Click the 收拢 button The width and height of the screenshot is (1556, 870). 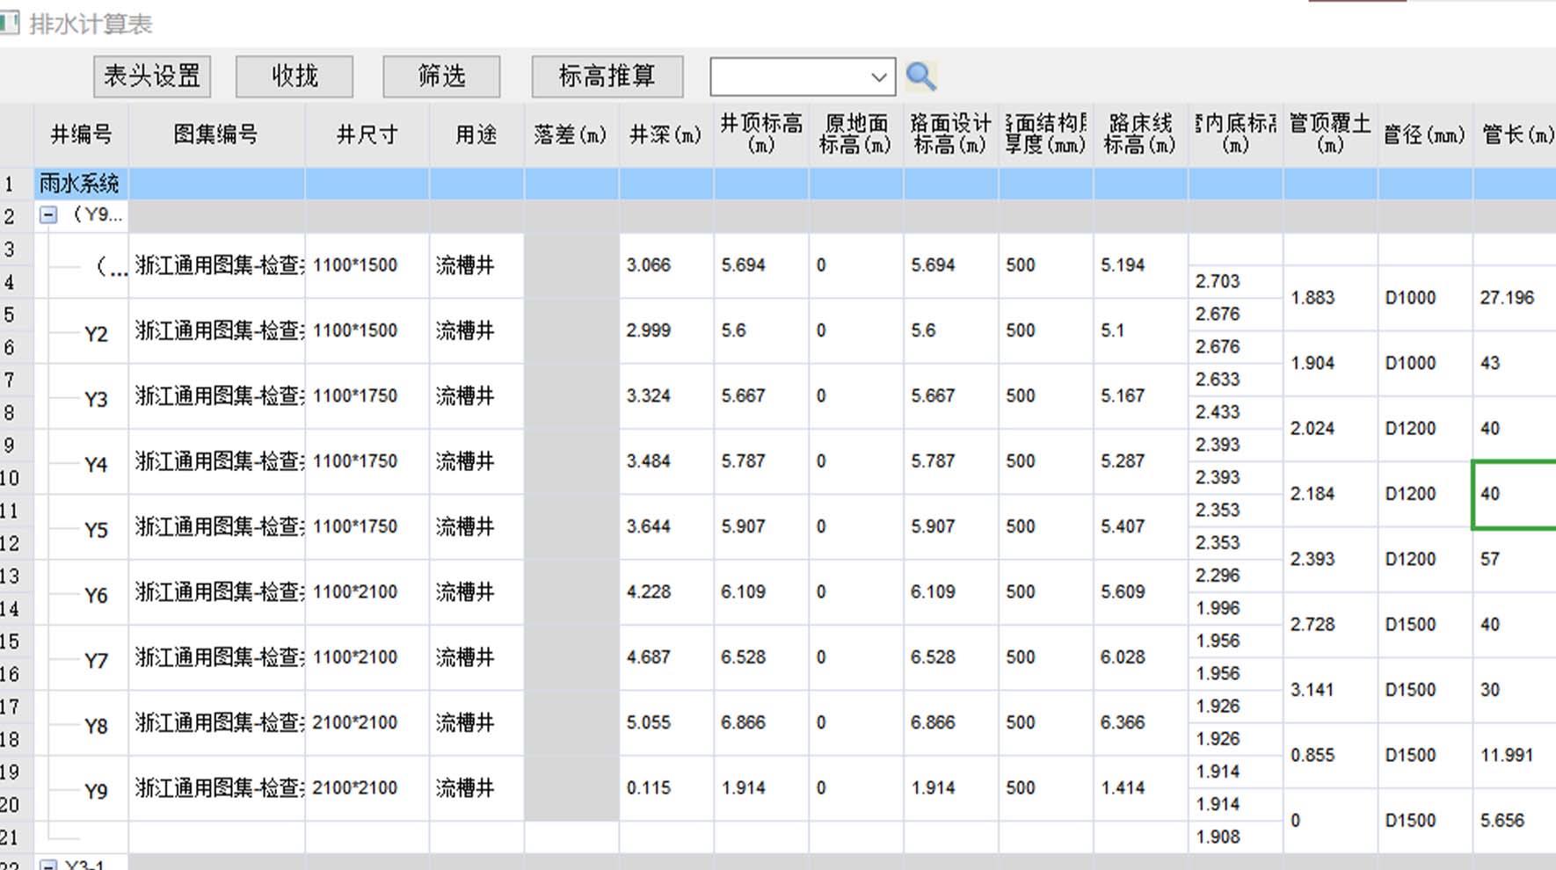[294, 76]
